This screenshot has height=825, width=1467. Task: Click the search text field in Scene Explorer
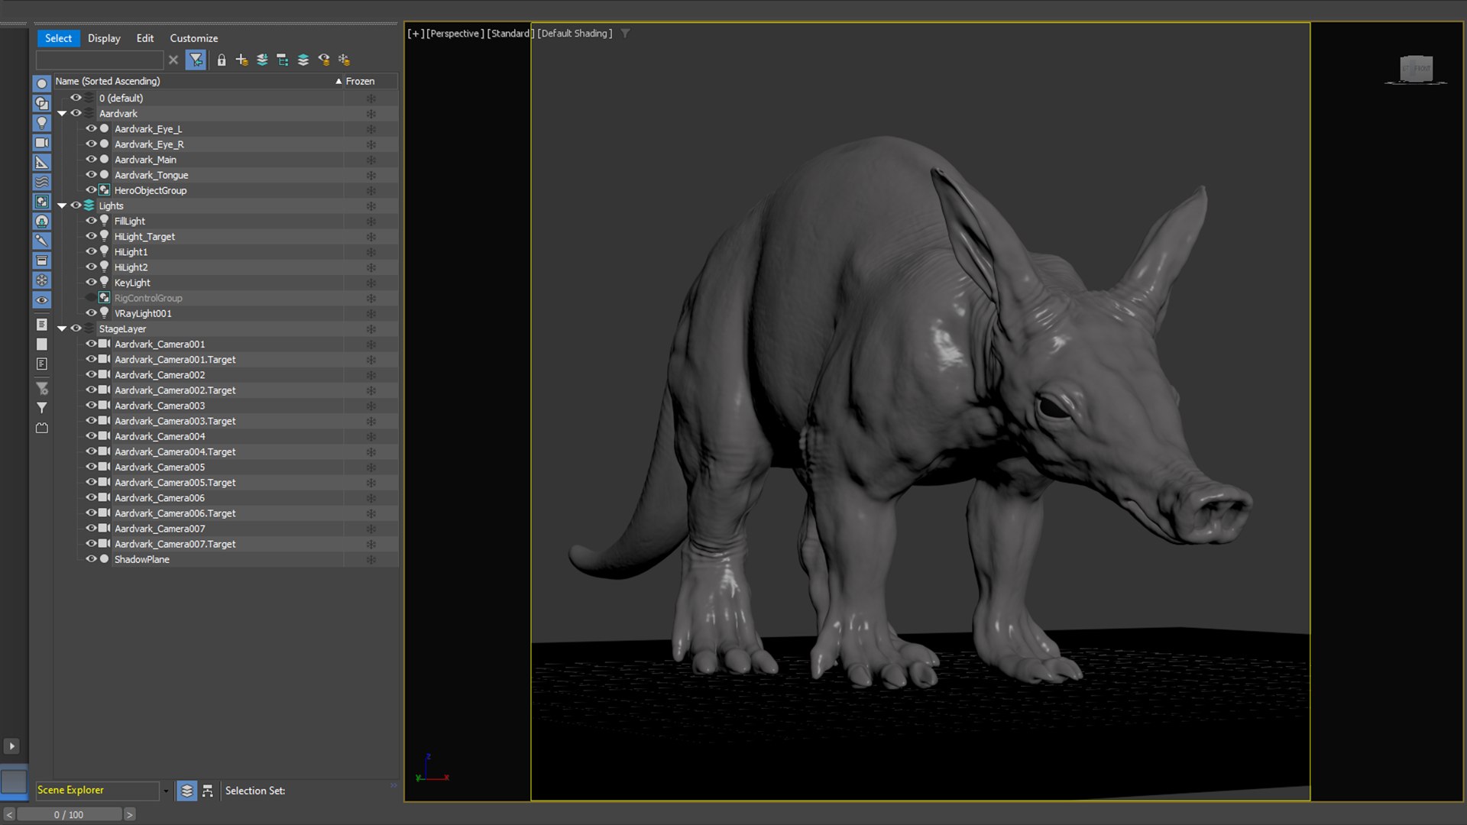coord(99,60)
